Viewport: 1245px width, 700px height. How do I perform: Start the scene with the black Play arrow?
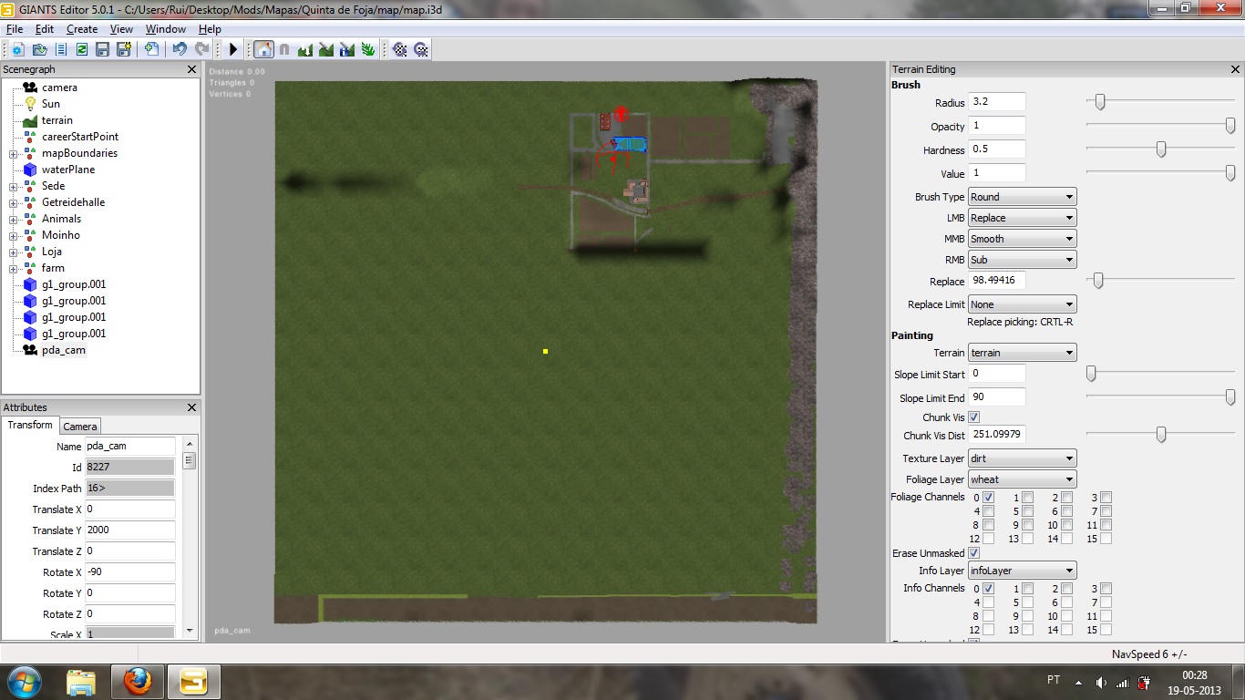(233, 49)
